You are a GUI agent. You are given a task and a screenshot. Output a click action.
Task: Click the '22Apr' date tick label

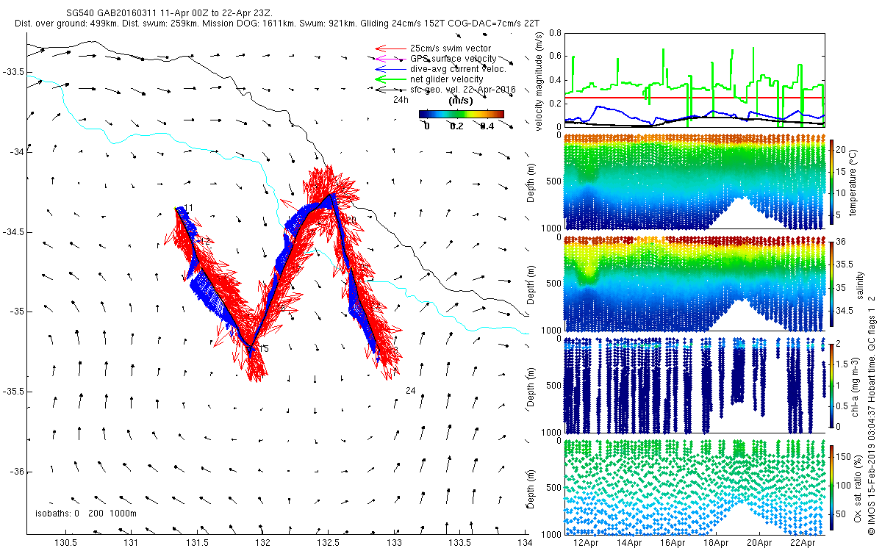[803, 543]
